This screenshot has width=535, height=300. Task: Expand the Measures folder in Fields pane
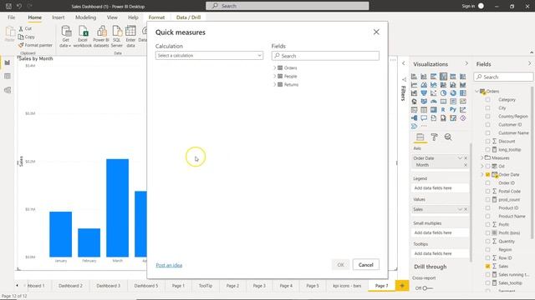pyautogui.click(x=482, y=157)
